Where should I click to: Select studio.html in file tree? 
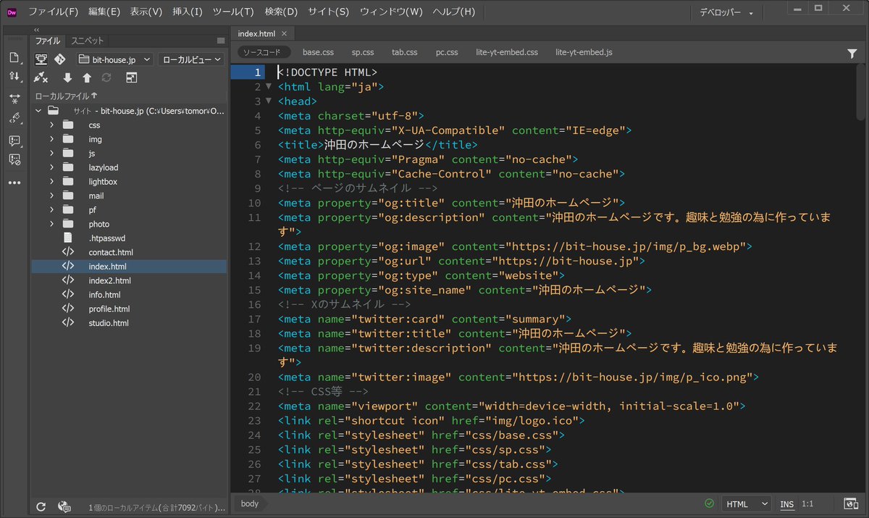tap(109, 323)
